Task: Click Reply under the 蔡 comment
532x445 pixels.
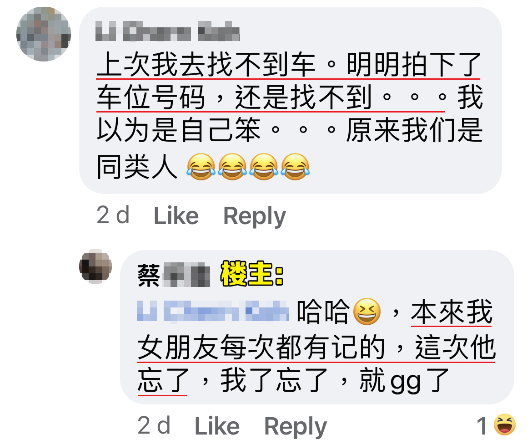Action: click(296, 426)
